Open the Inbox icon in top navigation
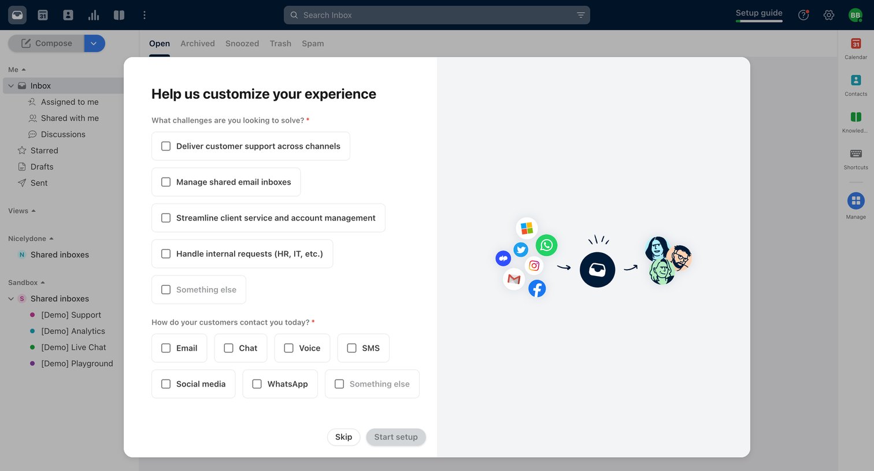This screenshot has height=471, width=874. [x=17, y=15]
